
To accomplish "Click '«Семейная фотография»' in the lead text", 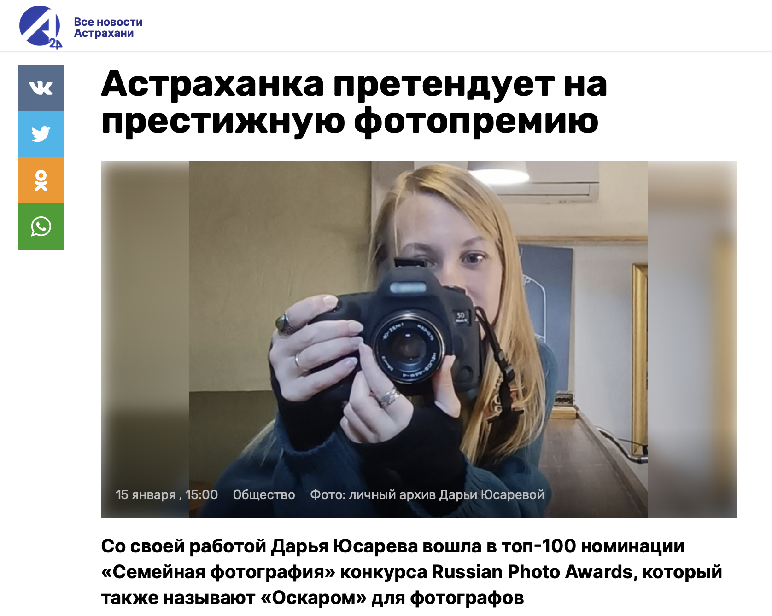I will [x=218, y=572].
